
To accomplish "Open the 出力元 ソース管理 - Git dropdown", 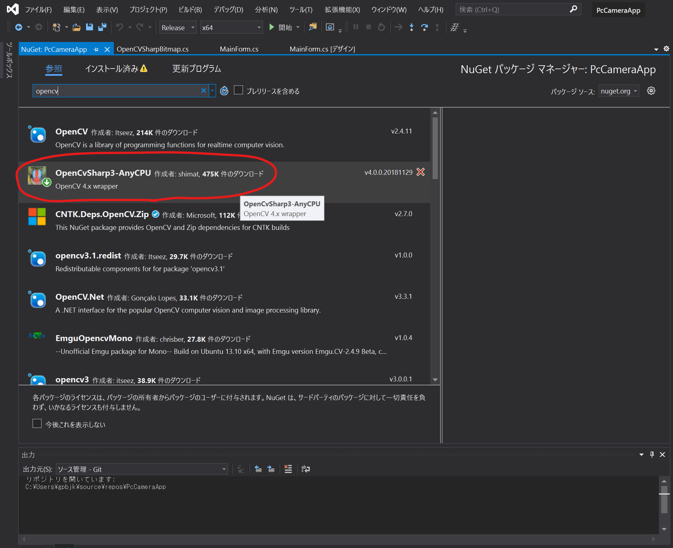I will (x=142, y=469).
